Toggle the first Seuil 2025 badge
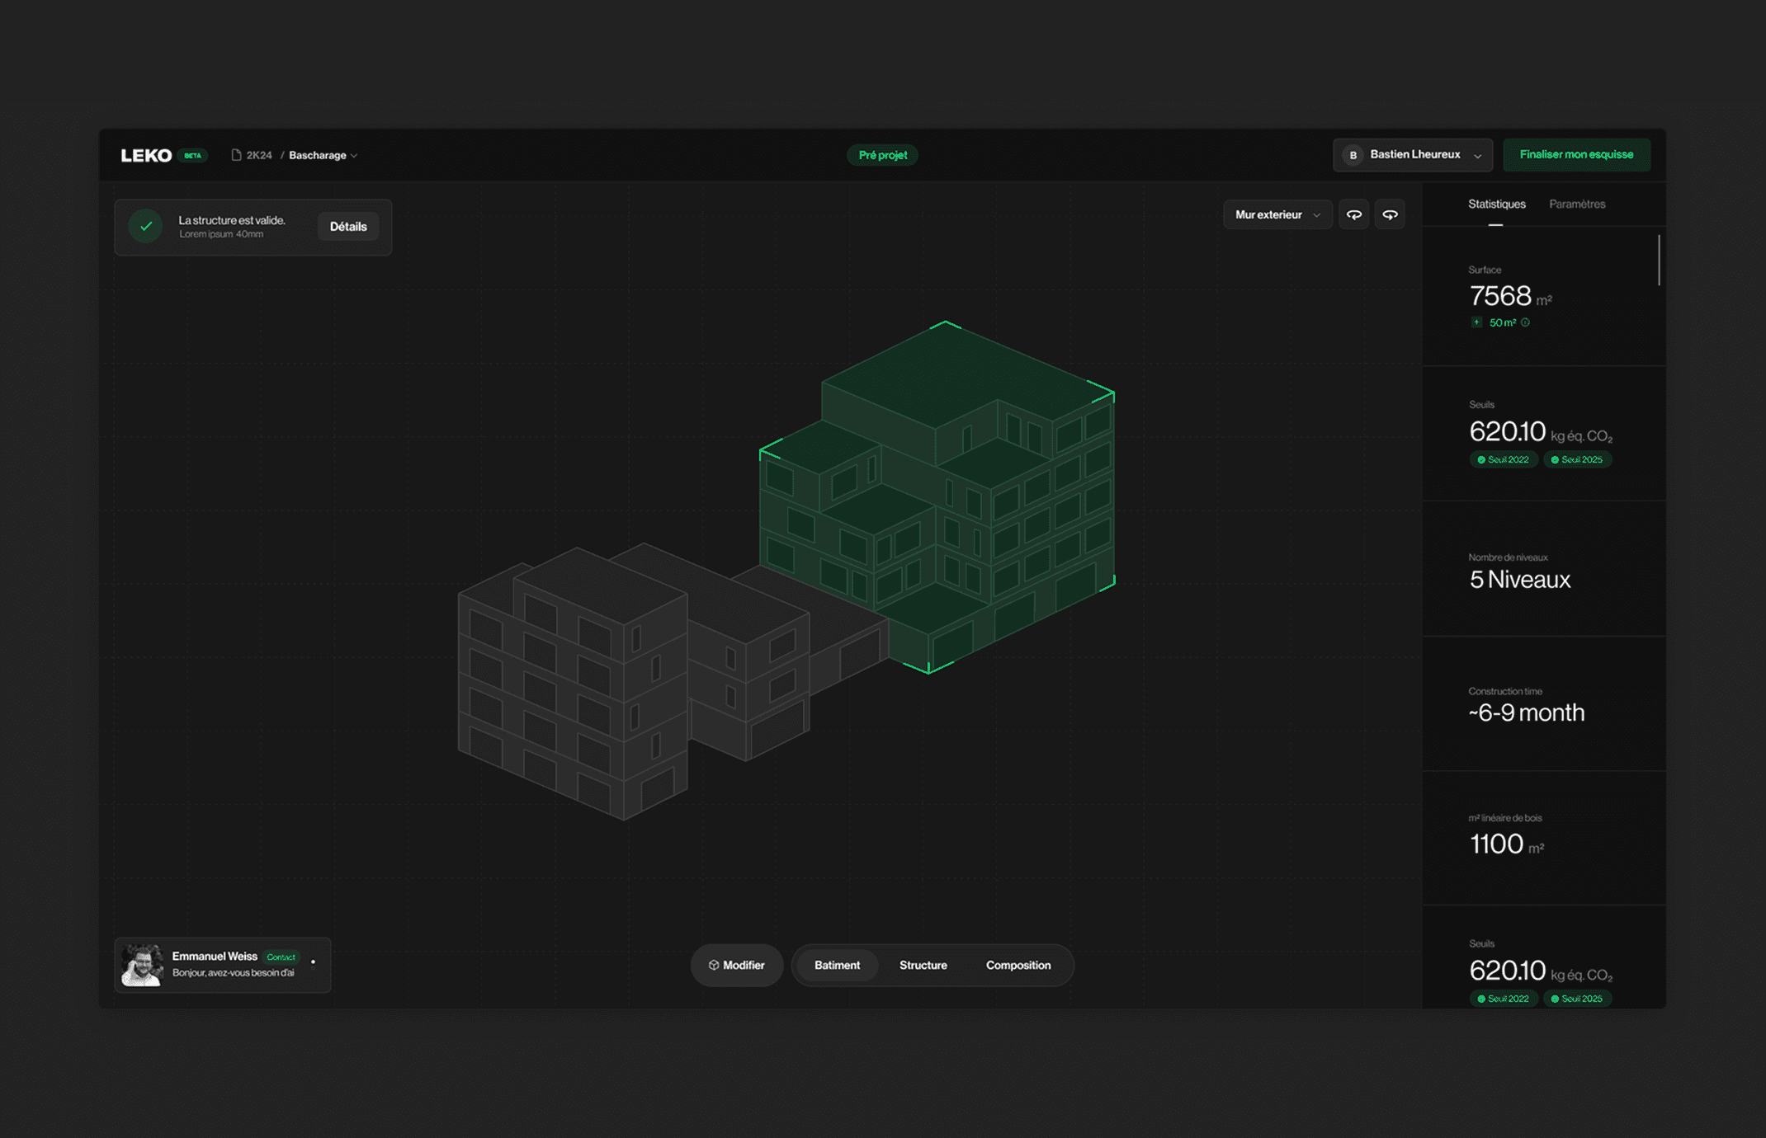The image size is (1766, 1138). pyautogui.click(x=1576, y=459)
